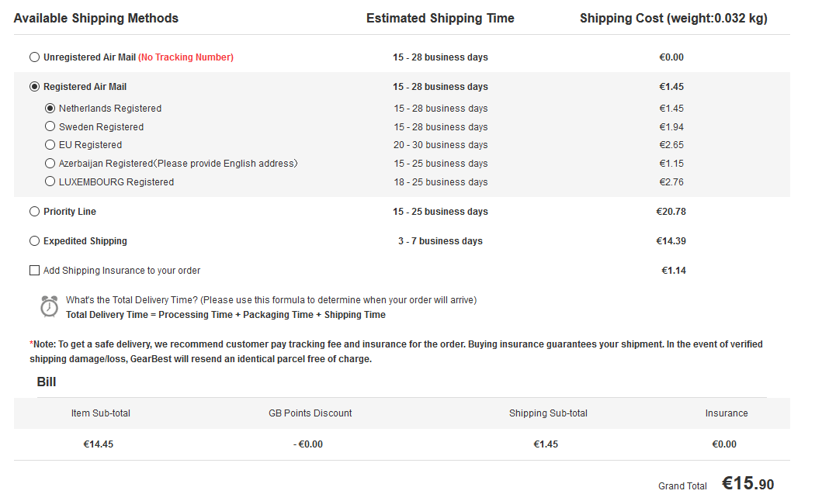Click the Grand Total amount €15.90
815x501 pixels.
point(747,484)
